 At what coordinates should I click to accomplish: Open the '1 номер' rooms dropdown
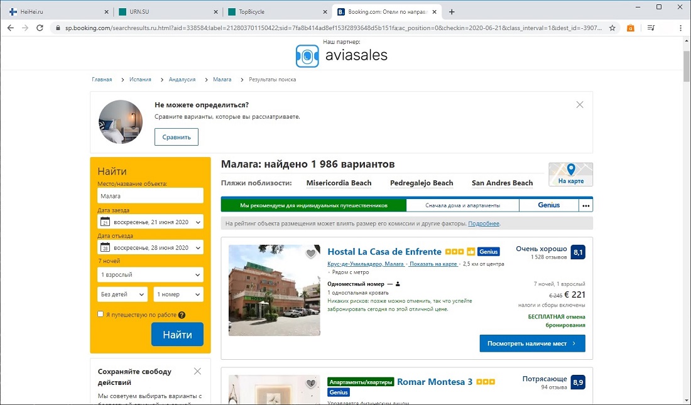[x=178, y=294]
